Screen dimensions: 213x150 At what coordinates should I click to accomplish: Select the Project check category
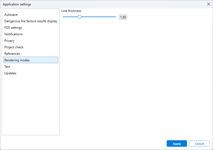coord(31,47)
